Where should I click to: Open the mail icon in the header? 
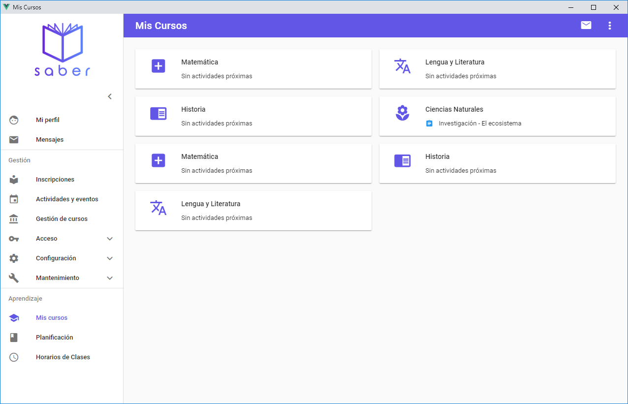(x=586, y=26)
